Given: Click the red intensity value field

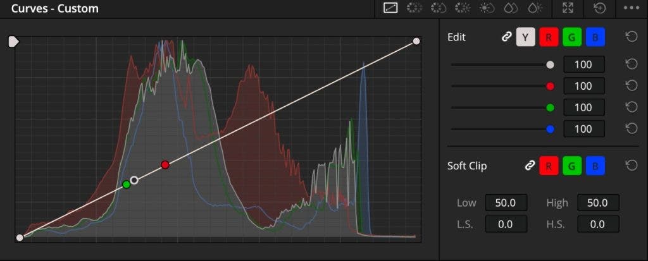Looking at the screenshot, I should pos(584,87).
